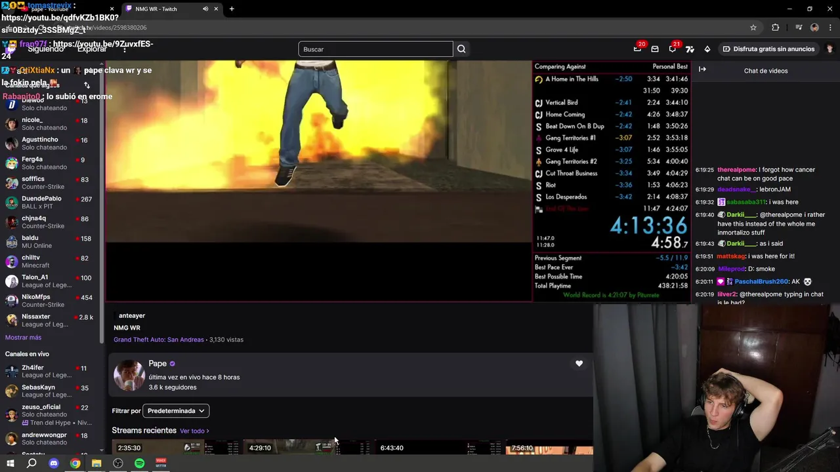Open Spotify from the taskbar
The height and width of the screenshot is (472, 840).
click(x=139, y=463)
